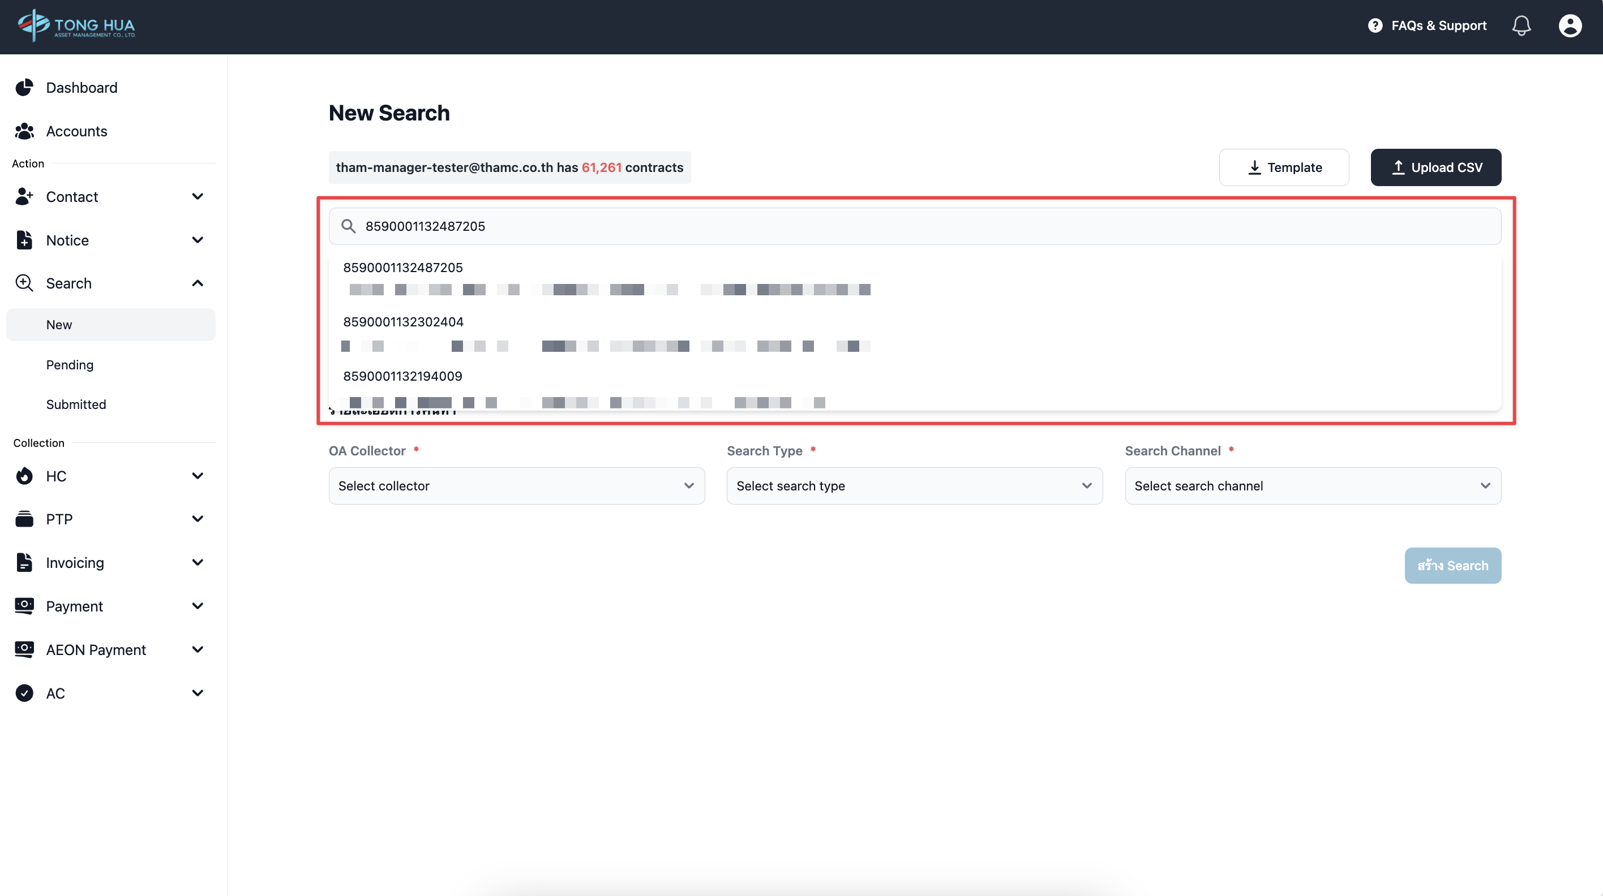Click the PTP wallet icon
This screenshot has height=896, width=1603.
click(x=24, y=519)
